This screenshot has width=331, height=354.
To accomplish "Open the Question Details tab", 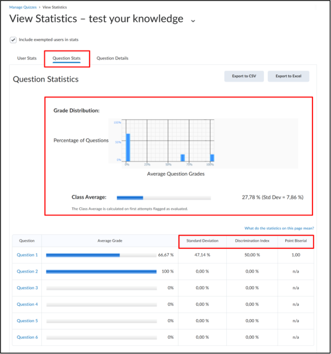I will 112,58.
